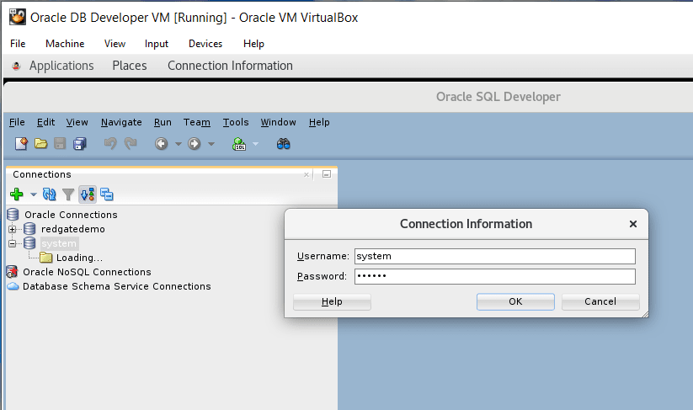Click the Oracle NoSQL Connections icon

click(13, 272)
